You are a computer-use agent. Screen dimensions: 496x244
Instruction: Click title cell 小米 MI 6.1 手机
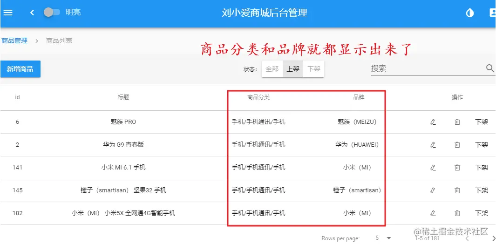(x=123, y=168)
